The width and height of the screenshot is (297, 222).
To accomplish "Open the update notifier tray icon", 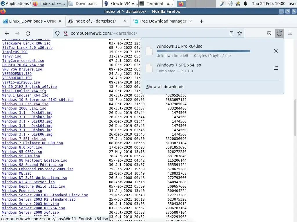I will (x=238, y=3).
